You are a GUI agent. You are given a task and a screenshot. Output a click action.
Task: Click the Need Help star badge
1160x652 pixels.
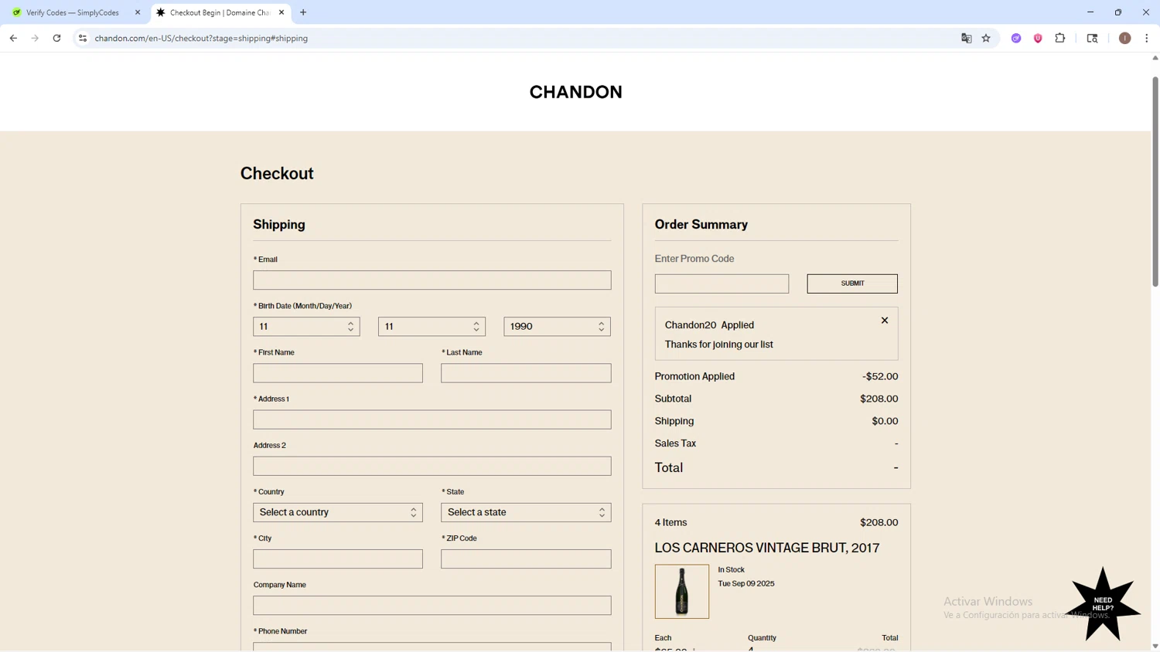1103,604
